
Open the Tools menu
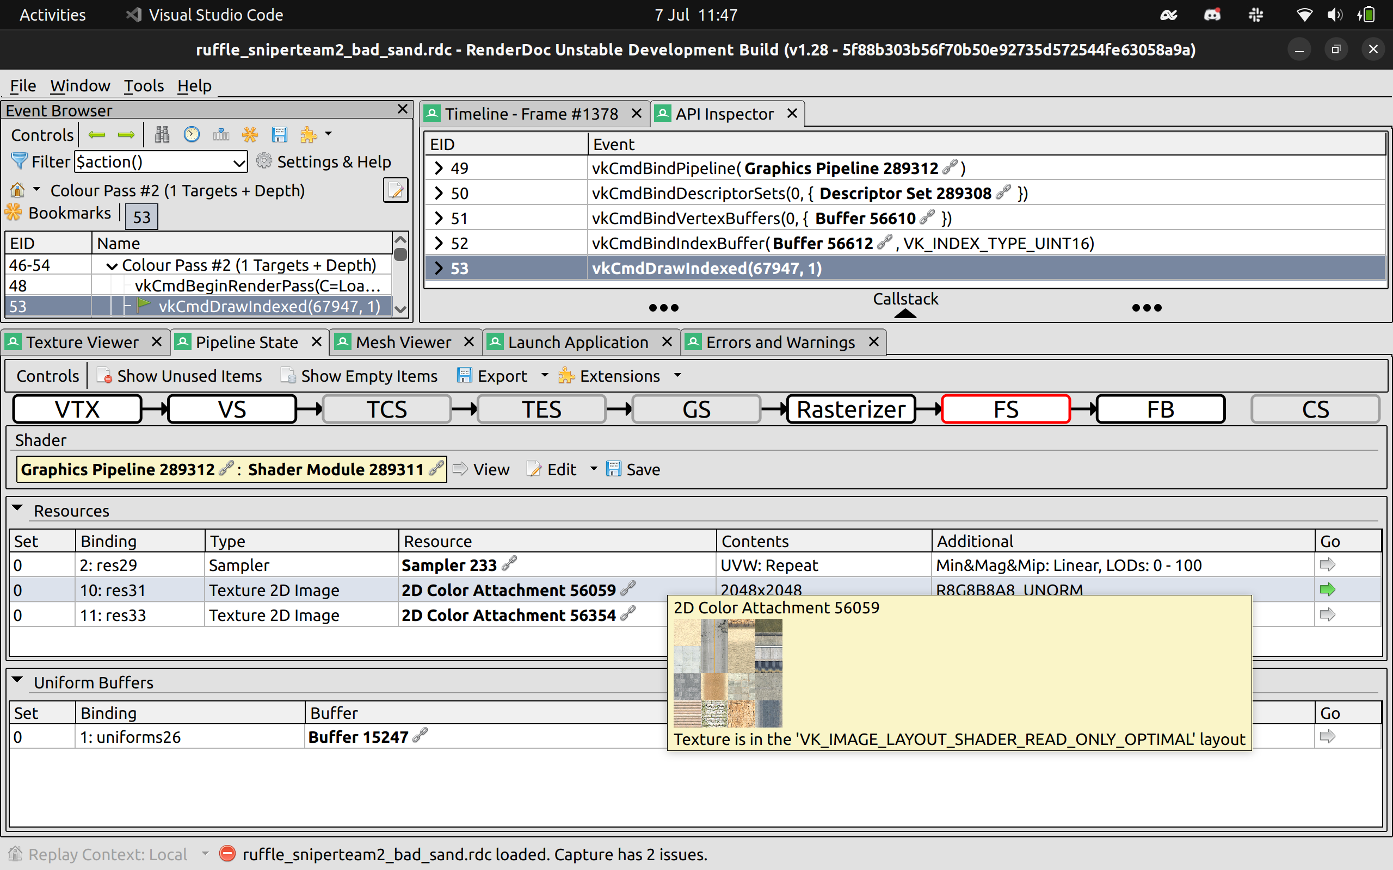coord(143,85)
